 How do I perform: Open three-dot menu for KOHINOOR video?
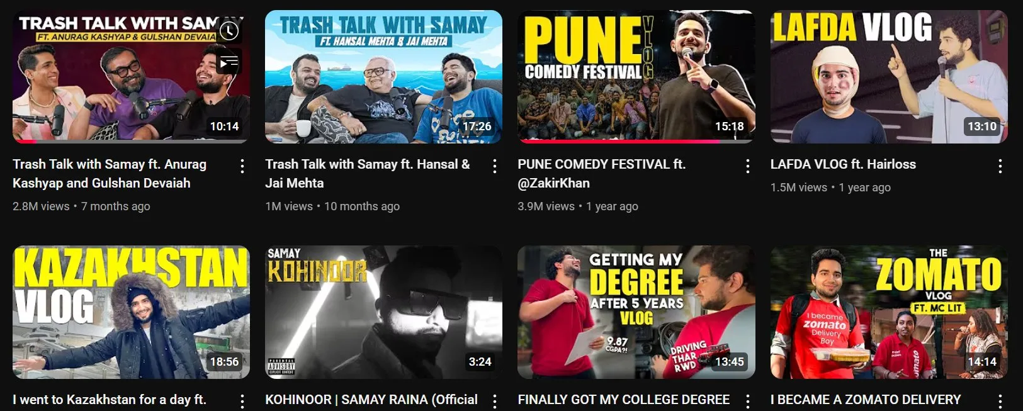(x=495, y=401)
